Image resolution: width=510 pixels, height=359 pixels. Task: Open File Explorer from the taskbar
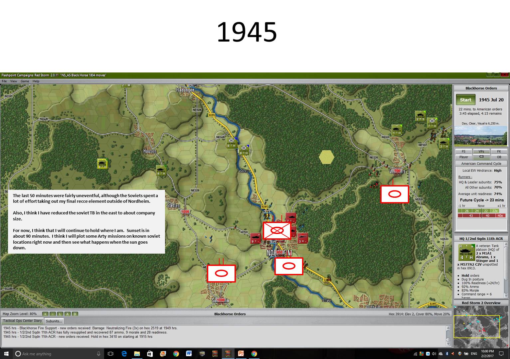point(137,354)
